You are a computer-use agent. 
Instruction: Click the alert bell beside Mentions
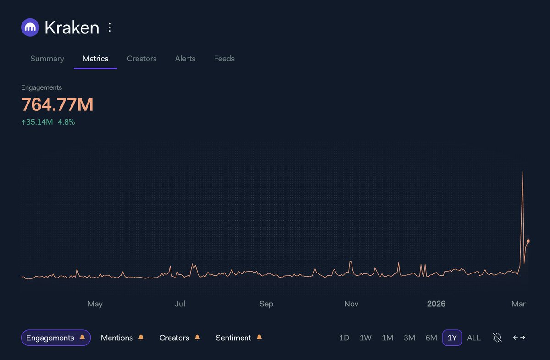click(141, 338)
